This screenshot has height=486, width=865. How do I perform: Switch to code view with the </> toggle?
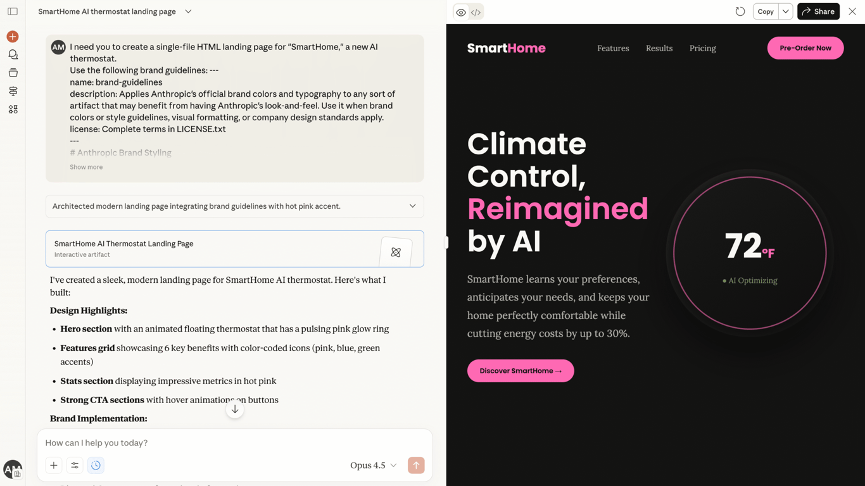tap(476, 12)
